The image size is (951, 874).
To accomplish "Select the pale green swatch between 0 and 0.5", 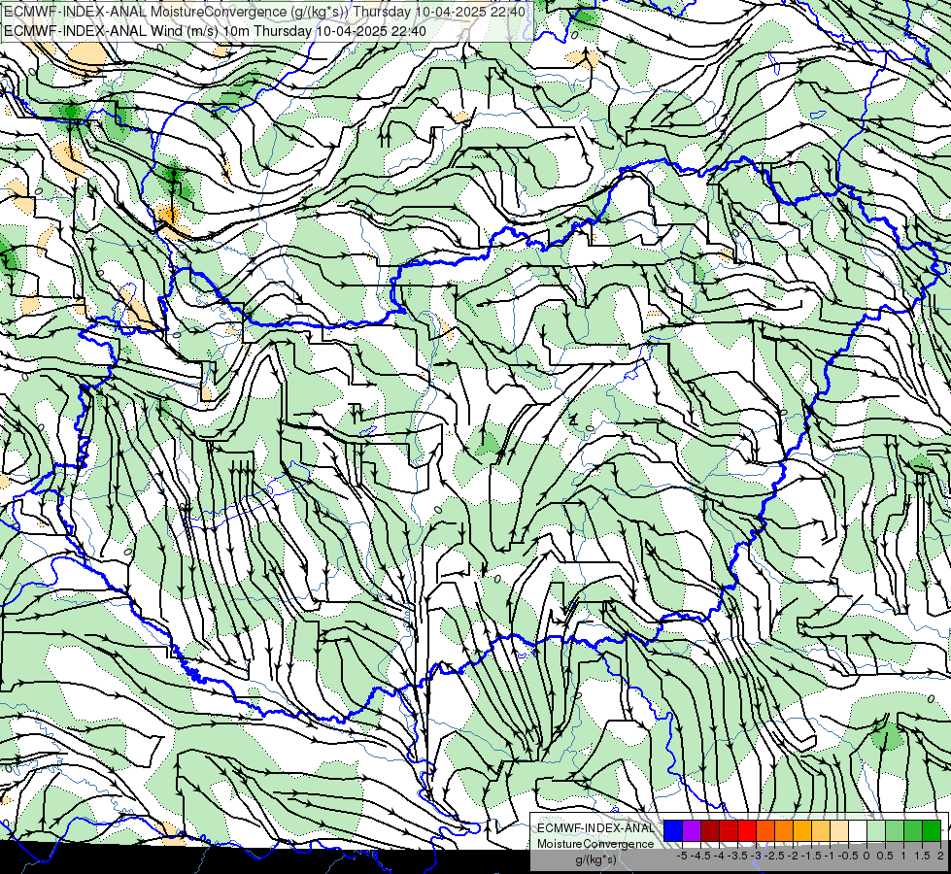I will pos(876,830).
